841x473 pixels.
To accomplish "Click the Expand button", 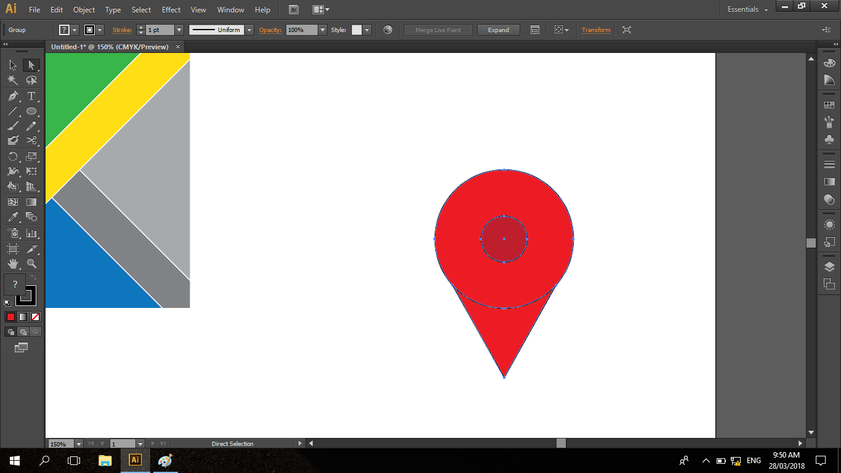I will pyautogui.click(x=498, y=30).
